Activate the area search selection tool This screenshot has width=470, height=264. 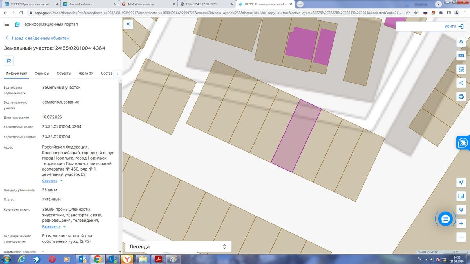tap(461, 69)
